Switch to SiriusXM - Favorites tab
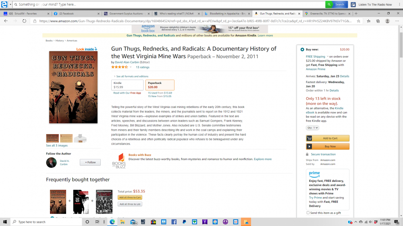Screen dimensions: 403x226 pyautogui.click(x=26, y=14)
